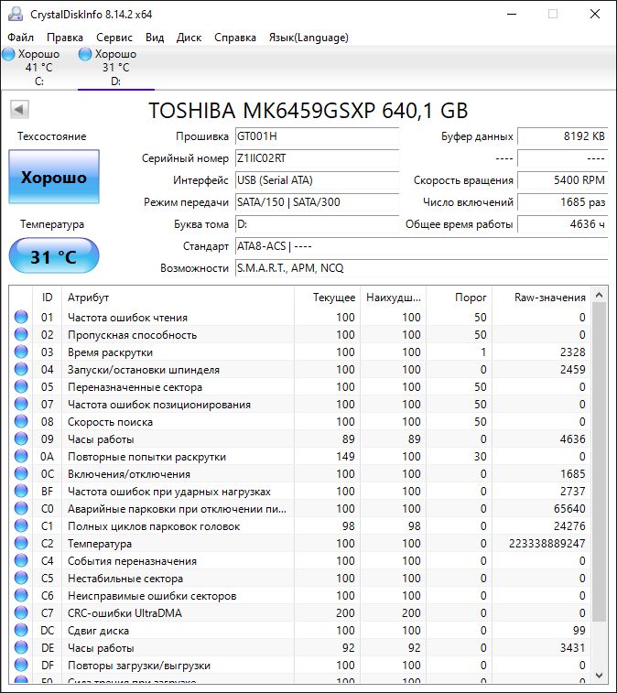617x693 pixels.
Task: Minimize the CrystalDiskInfo window
Action: [x=512, y=14]
